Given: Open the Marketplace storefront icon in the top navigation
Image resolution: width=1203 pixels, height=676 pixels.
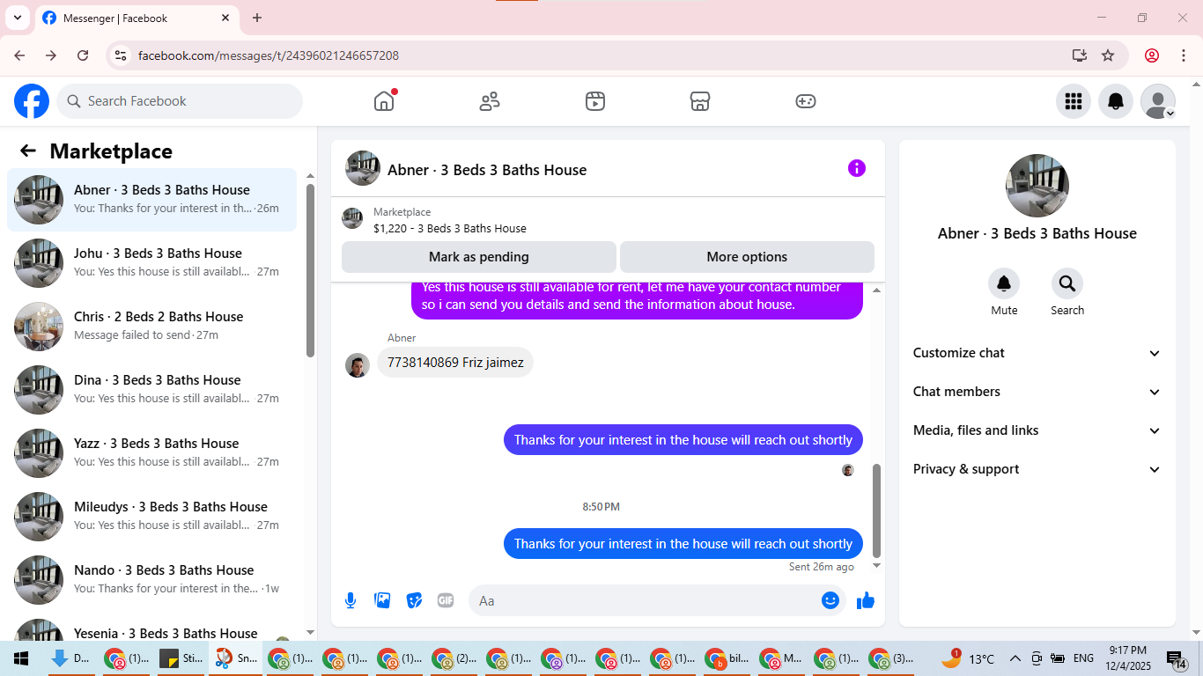Looking at the screenshot, I should pyautogui.click(x=700, y=101).
